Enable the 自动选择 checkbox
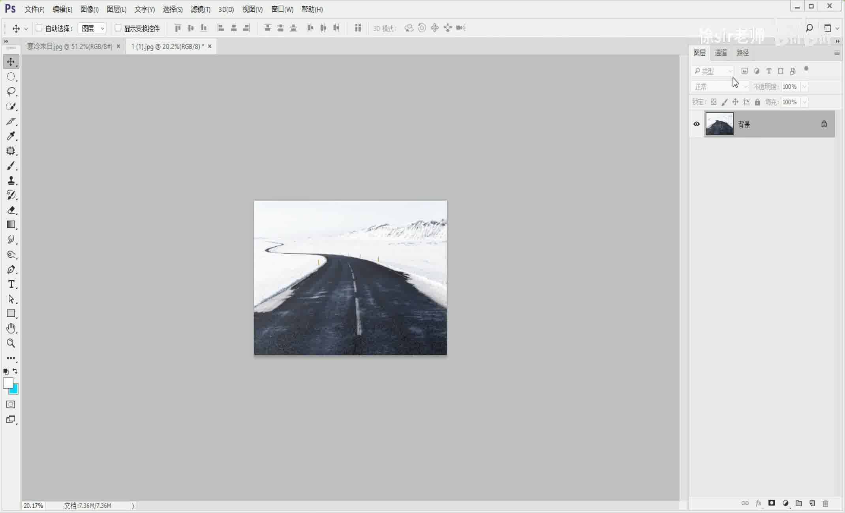845x513 pixels. [39, 28]
